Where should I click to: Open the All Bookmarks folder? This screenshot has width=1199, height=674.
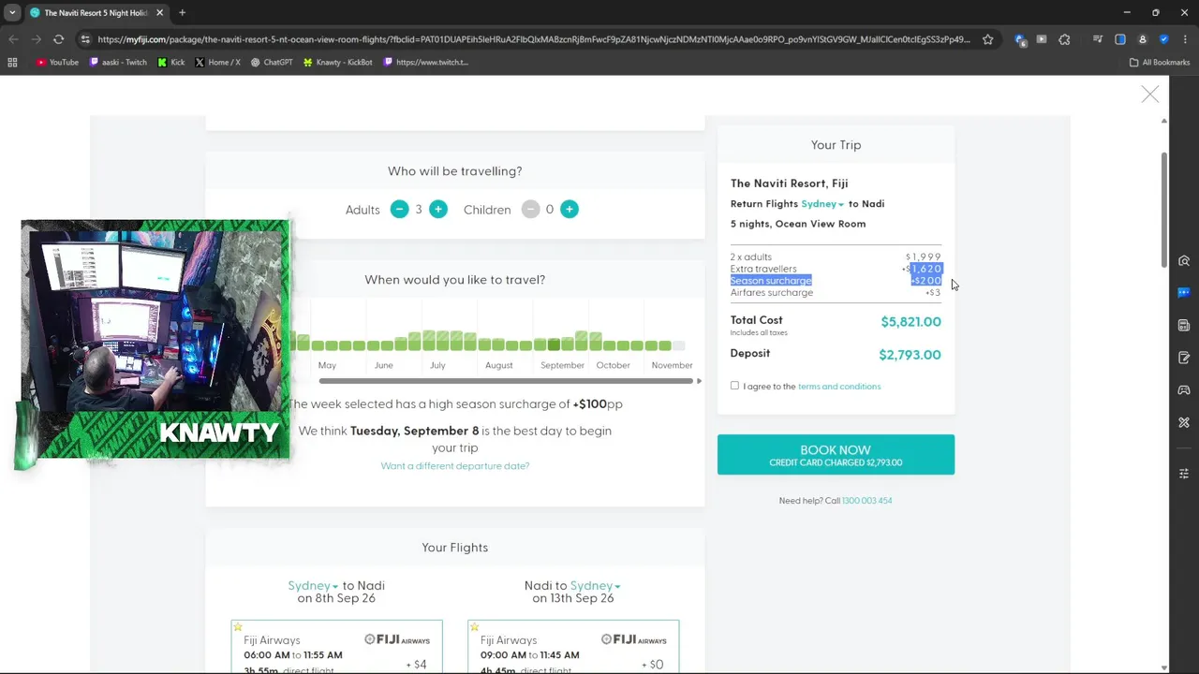[1159, 63]
